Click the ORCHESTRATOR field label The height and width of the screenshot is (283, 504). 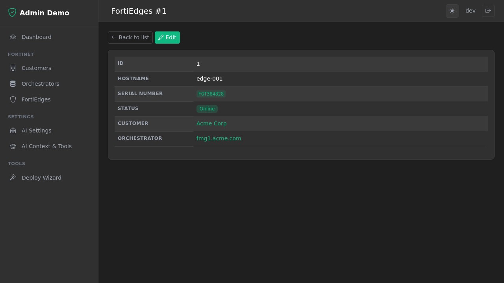tap(140, 138)
